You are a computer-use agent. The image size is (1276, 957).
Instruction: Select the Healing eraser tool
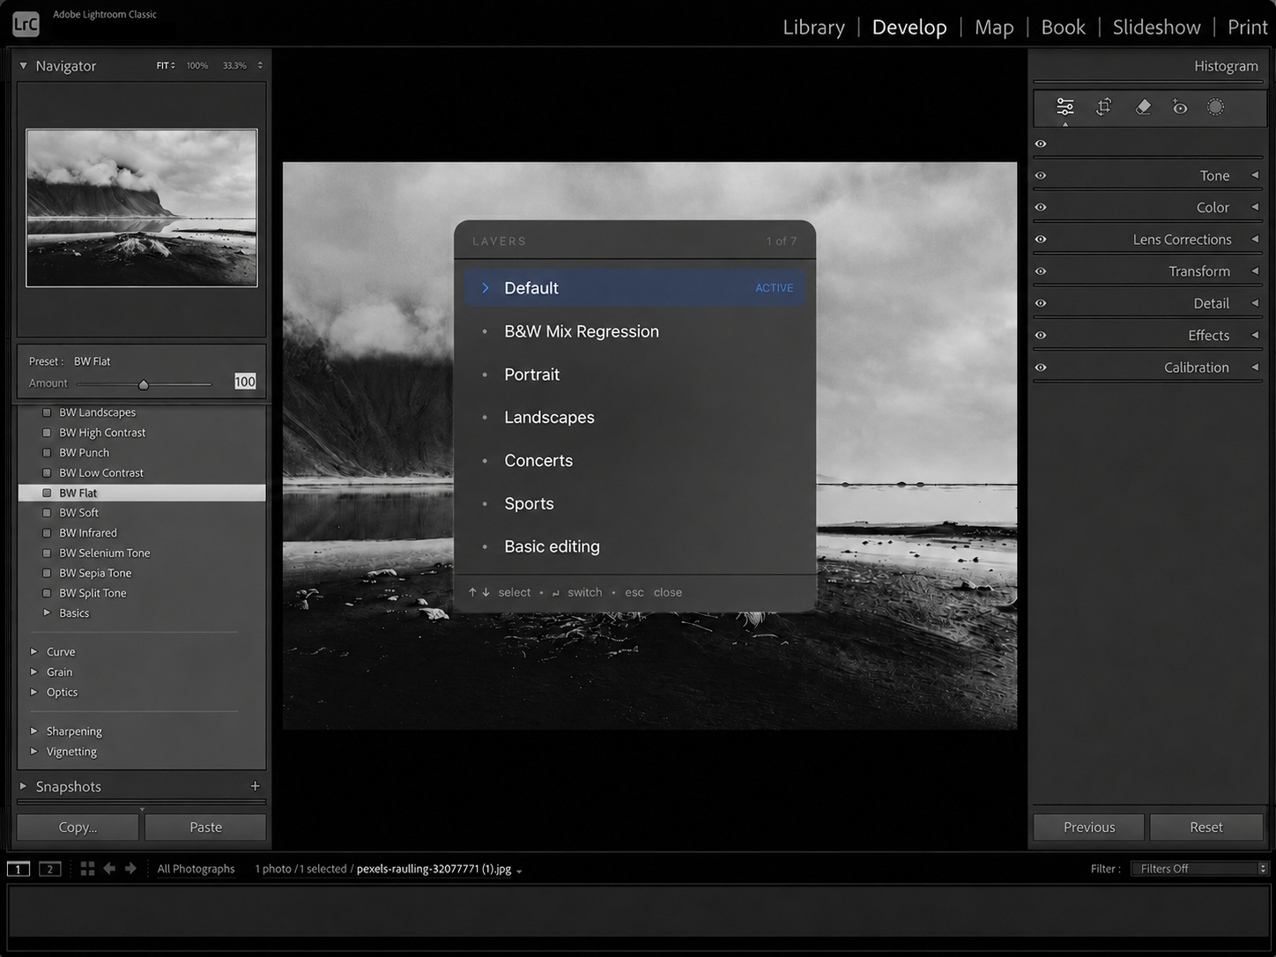(x=1143, y=107)
